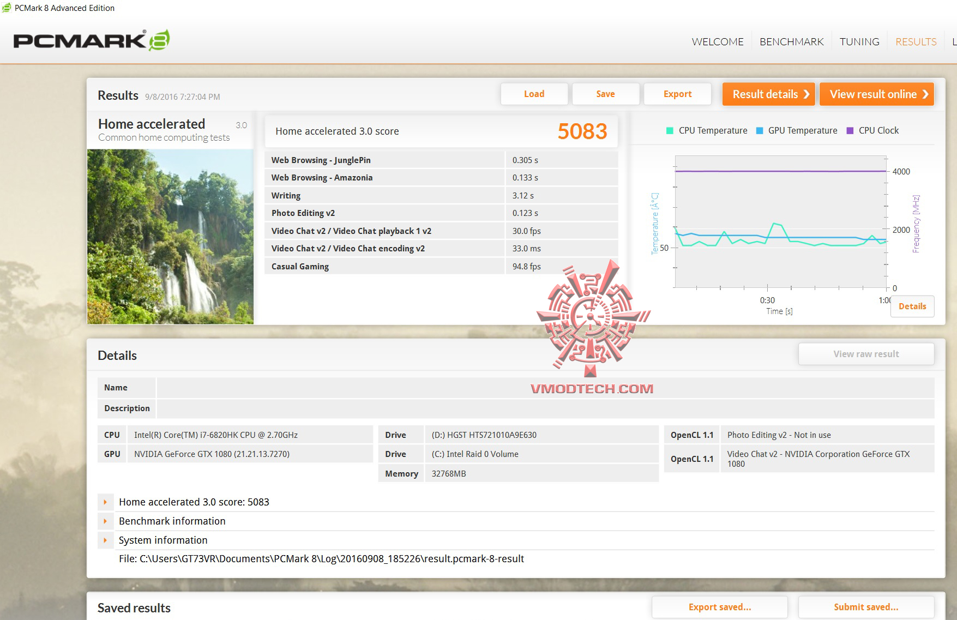The width and height of the screenshot is (957, 620).
Task: Select the Writing test row
Action: click(x=441, y=196)
